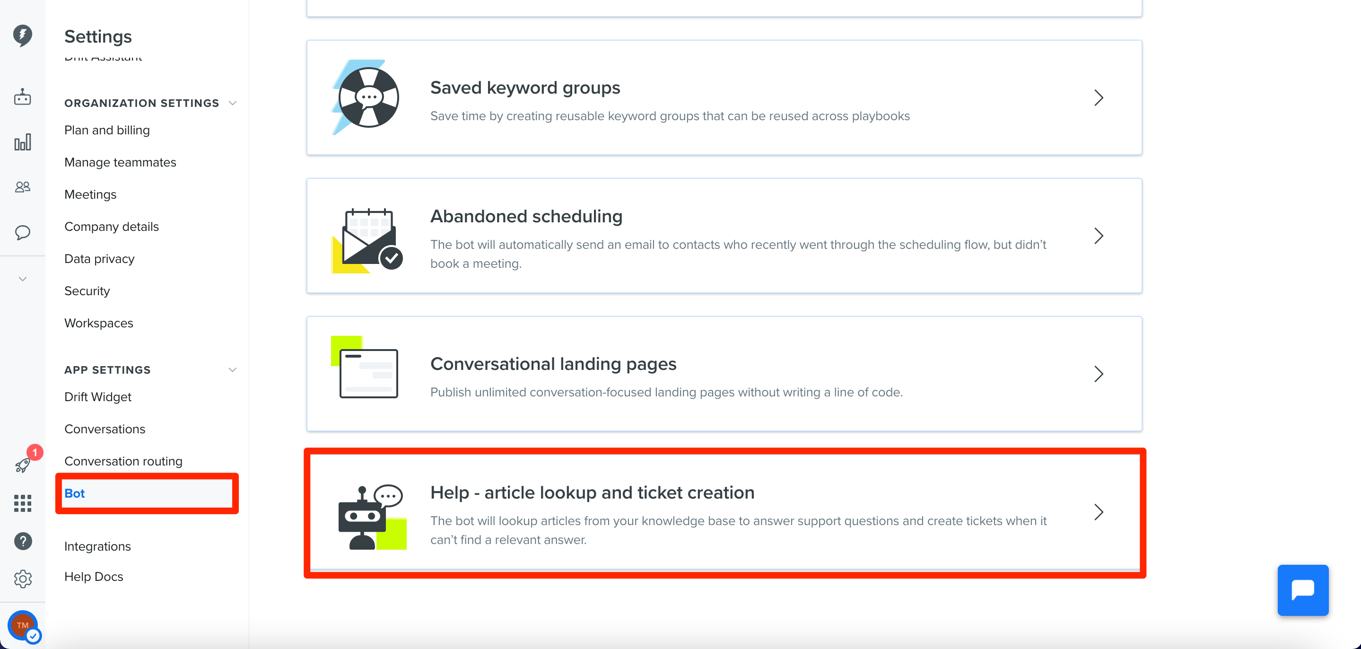Open the blue chat widget button
Viewport: 1361px width, 649px height.
pyautogui.click(x=1302, y=590)
